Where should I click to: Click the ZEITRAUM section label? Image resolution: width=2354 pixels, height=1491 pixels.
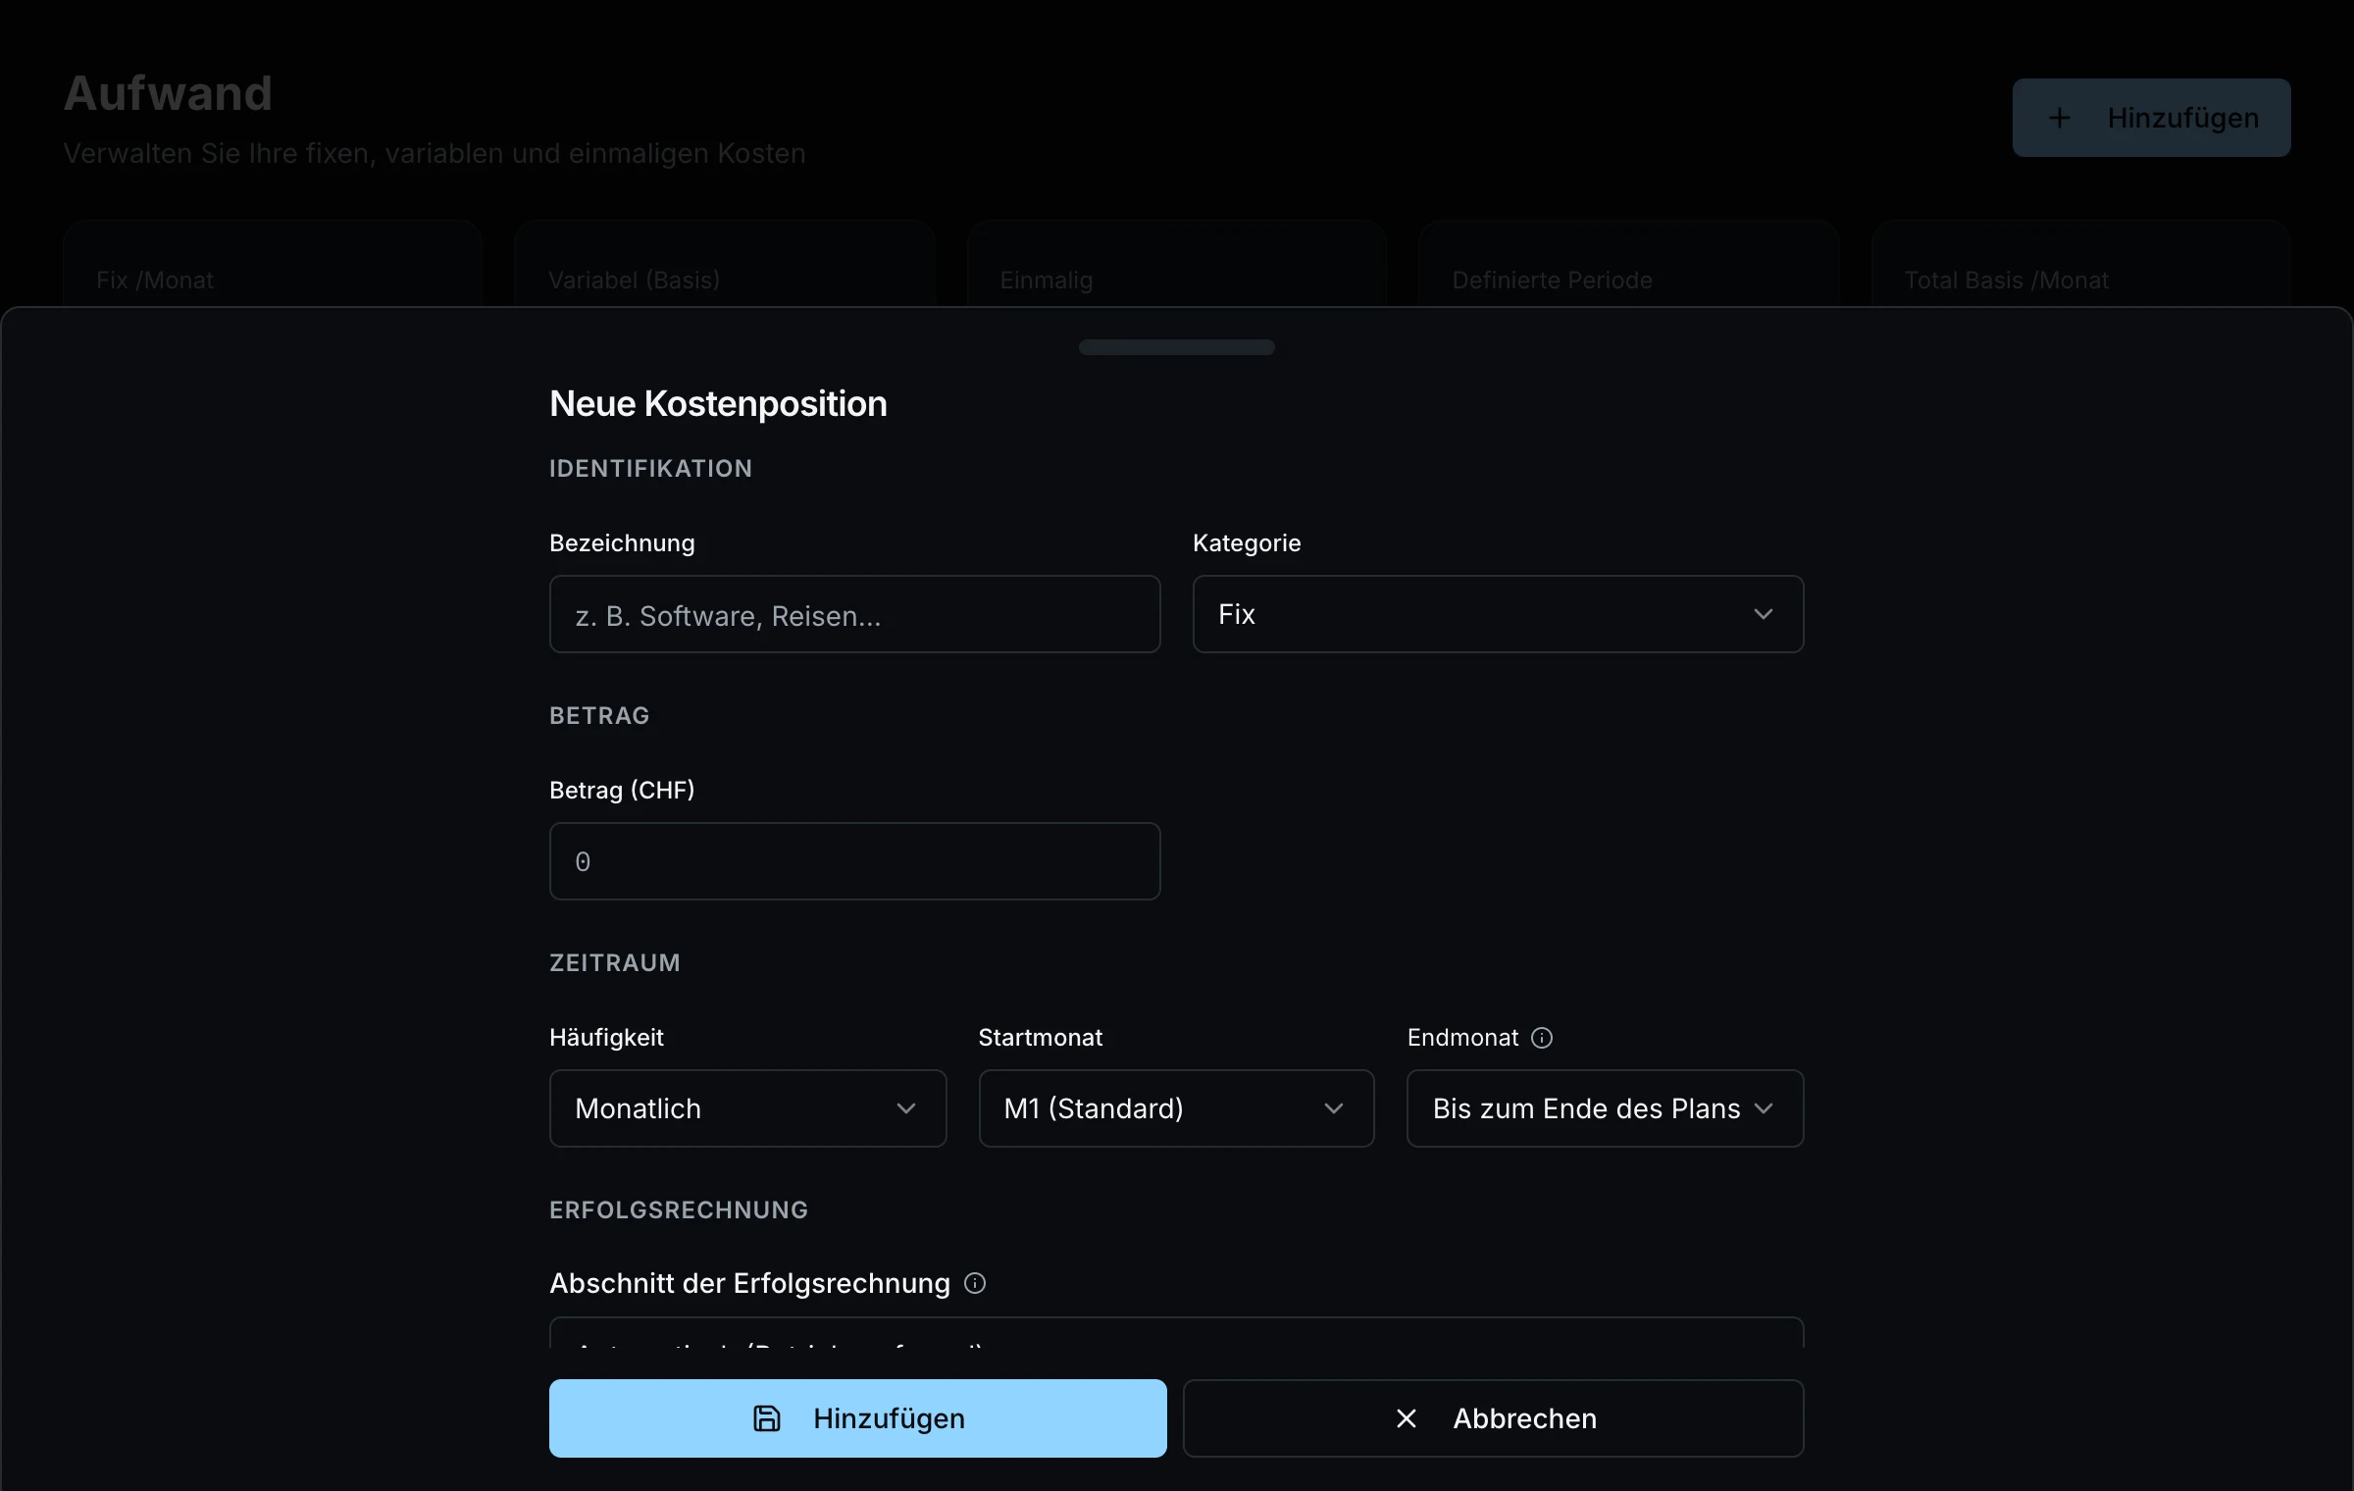pyautogui.click(x=614, y=963)
